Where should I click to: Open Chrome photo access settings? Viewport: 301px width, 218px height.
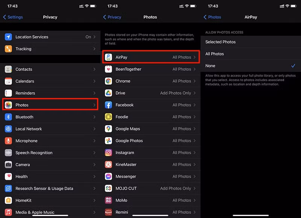click(150, 81)
